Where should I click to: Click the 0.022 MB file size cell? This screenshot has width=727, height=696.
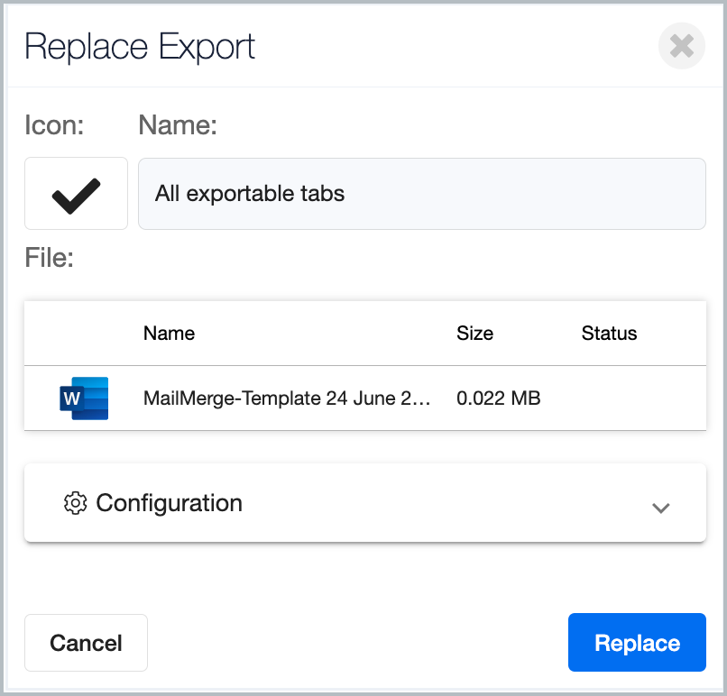(x=499, y=398)
